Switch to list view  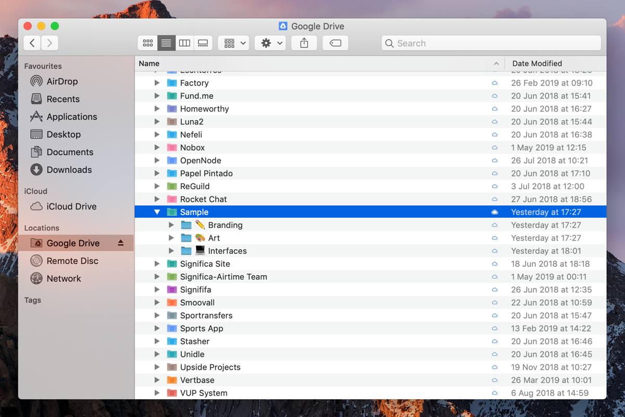(x=166, y=43)
